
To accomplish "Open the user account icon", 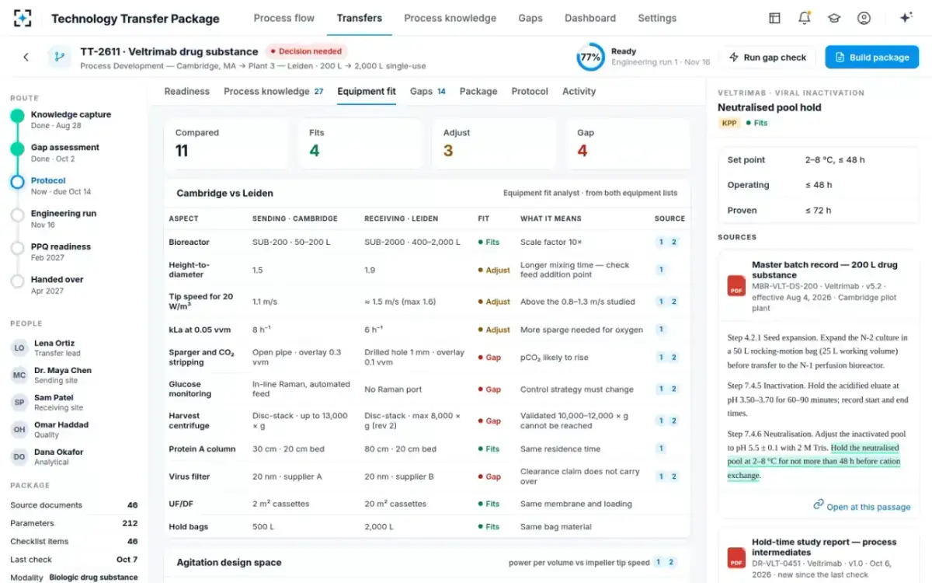I will (864, 18).
